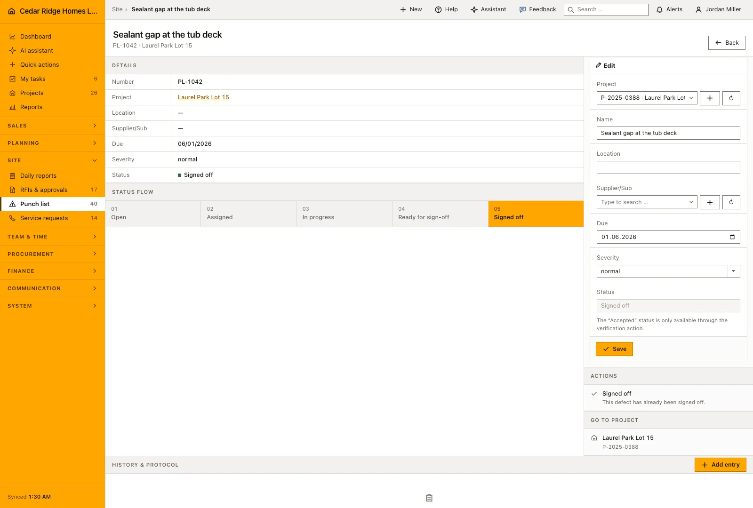
Task: Expand the FINANCE section
Action: [x=52, y=271]
